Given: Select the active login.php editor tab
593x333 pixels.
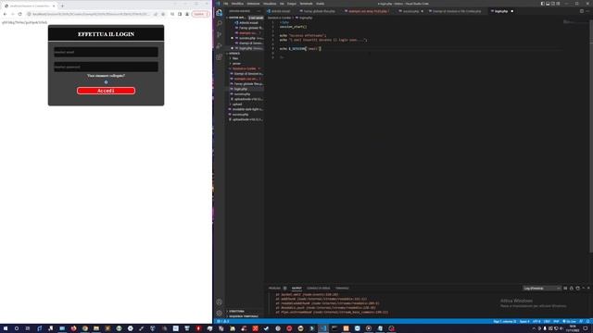Looking at the screenshot, I should pyautogui.click(x=501, y=11).
